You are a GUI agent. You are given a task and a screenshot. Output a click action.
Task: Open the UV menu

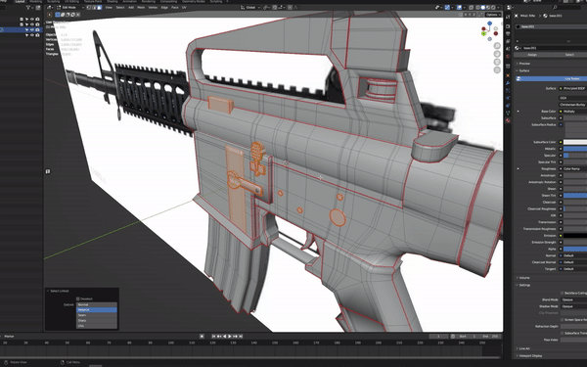184,8
